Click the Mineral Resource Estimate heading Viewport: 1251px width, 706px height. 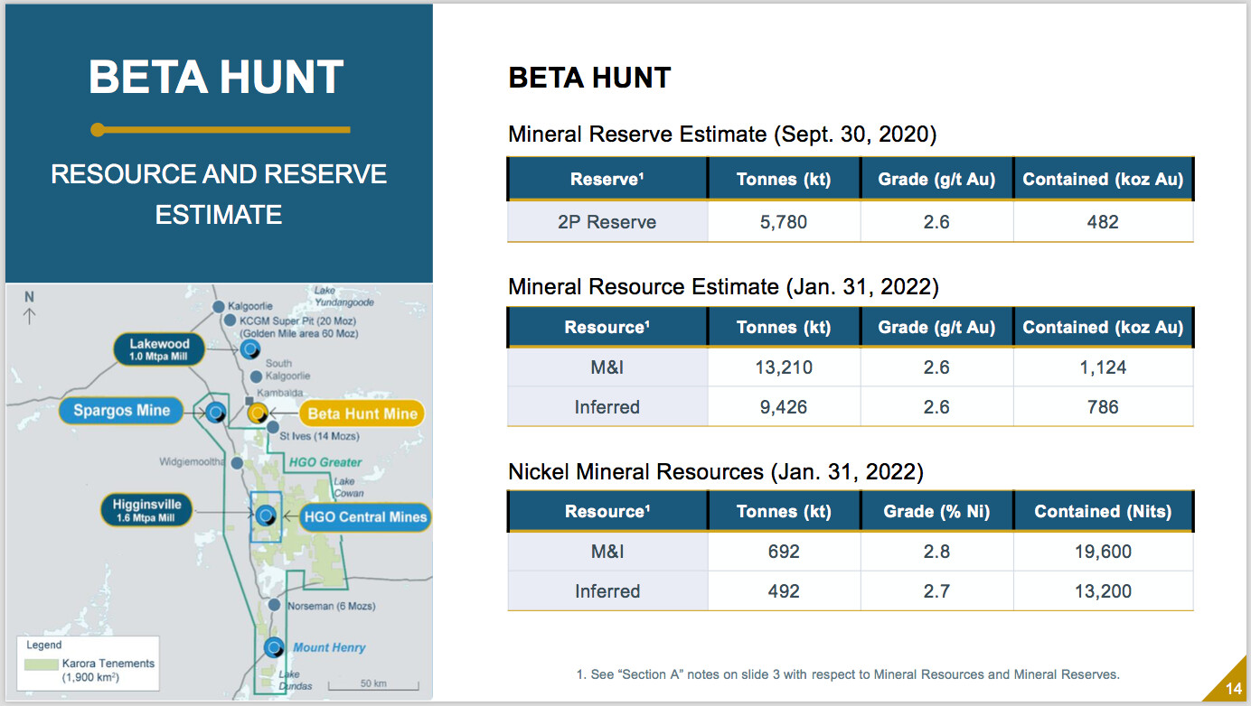(x=723, y=287)
